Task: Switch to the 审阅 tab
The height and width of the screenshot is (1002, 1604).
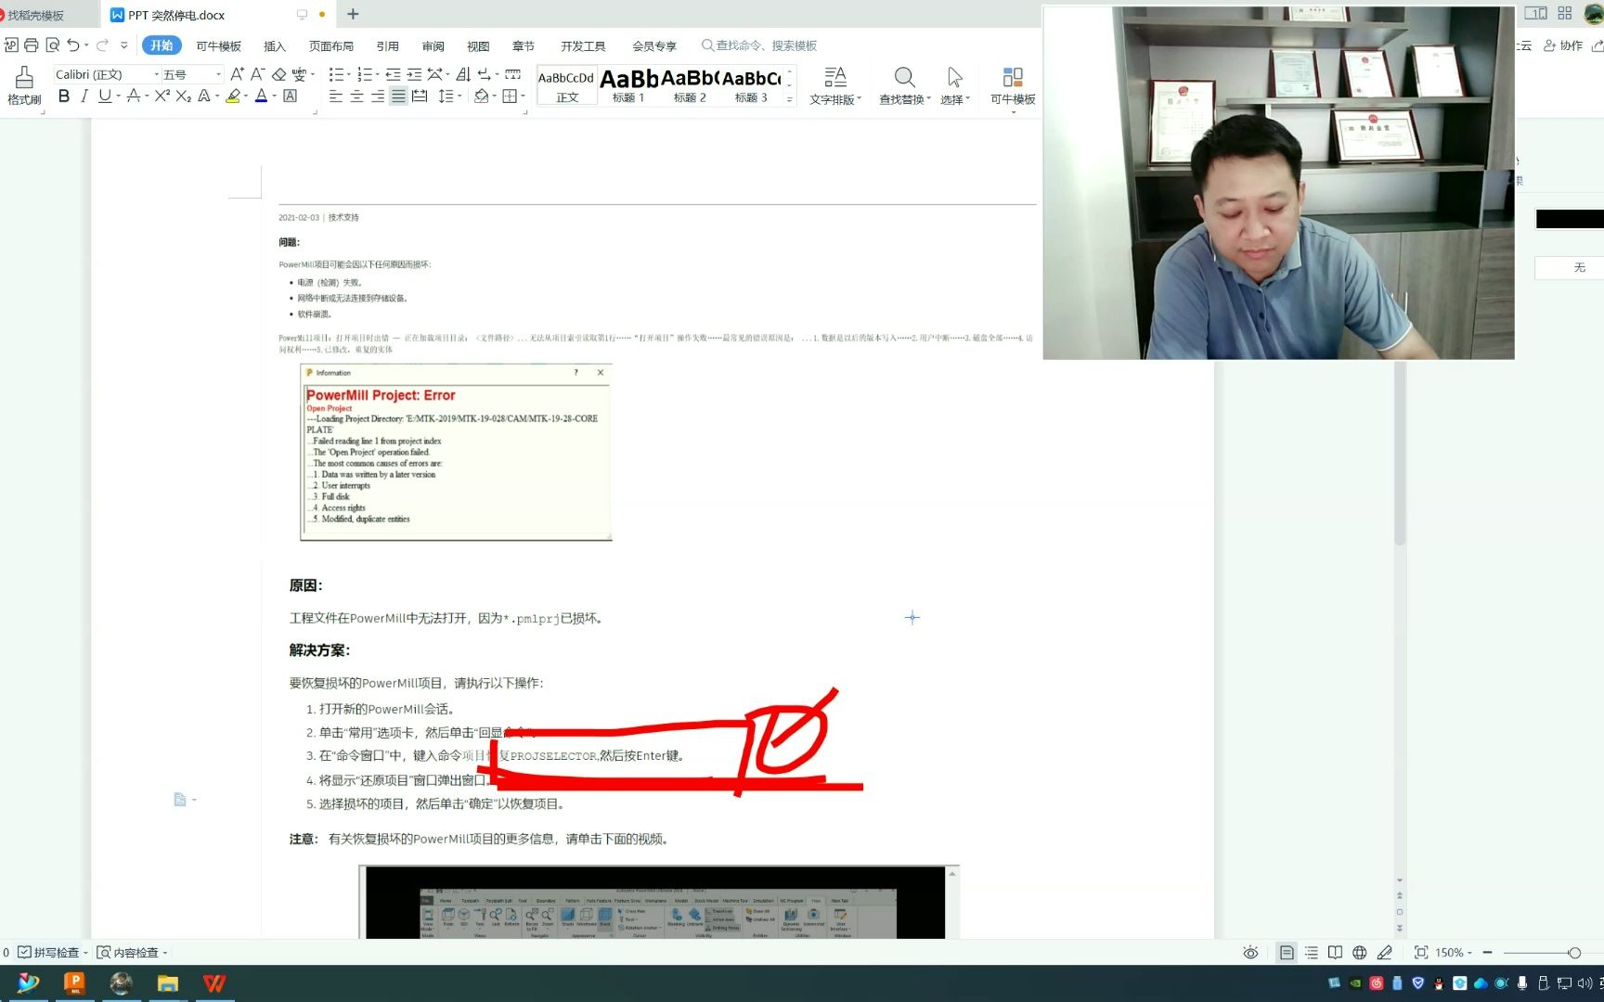Action: coord(433,45)
